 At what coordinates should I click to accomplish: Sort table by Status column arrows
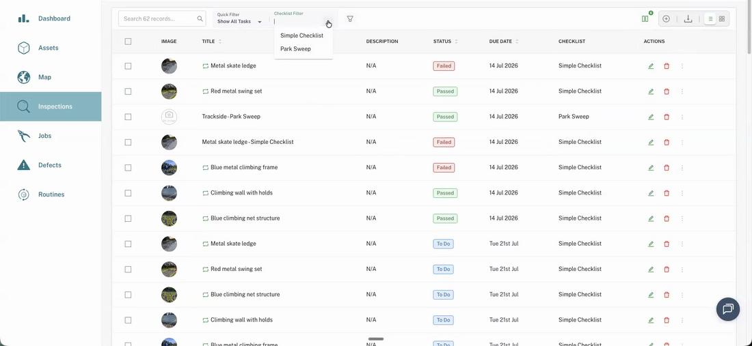click(456, 42)
